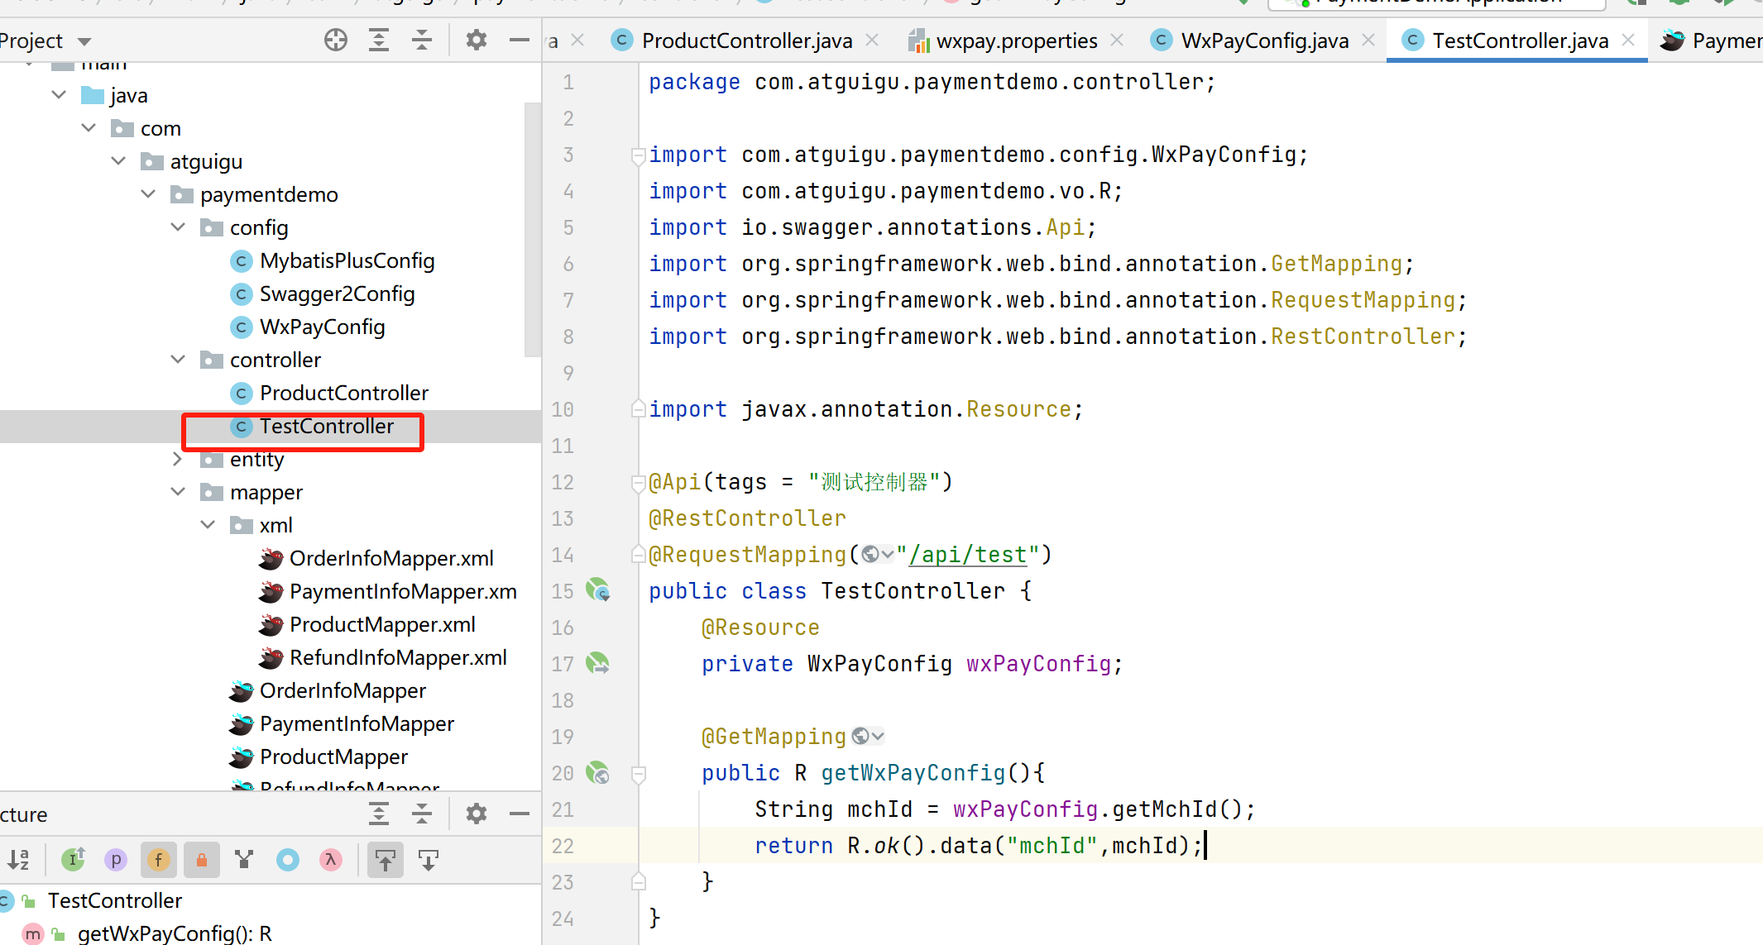Open ProductController in the project tree

pos(343,393)
